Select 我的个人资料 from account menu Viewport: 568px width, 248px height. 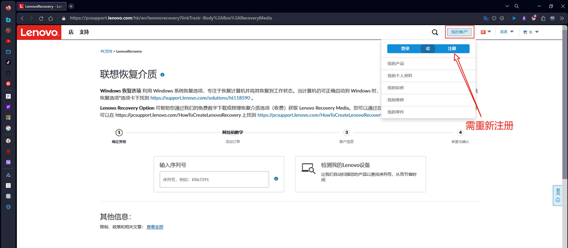click(428, 76)
